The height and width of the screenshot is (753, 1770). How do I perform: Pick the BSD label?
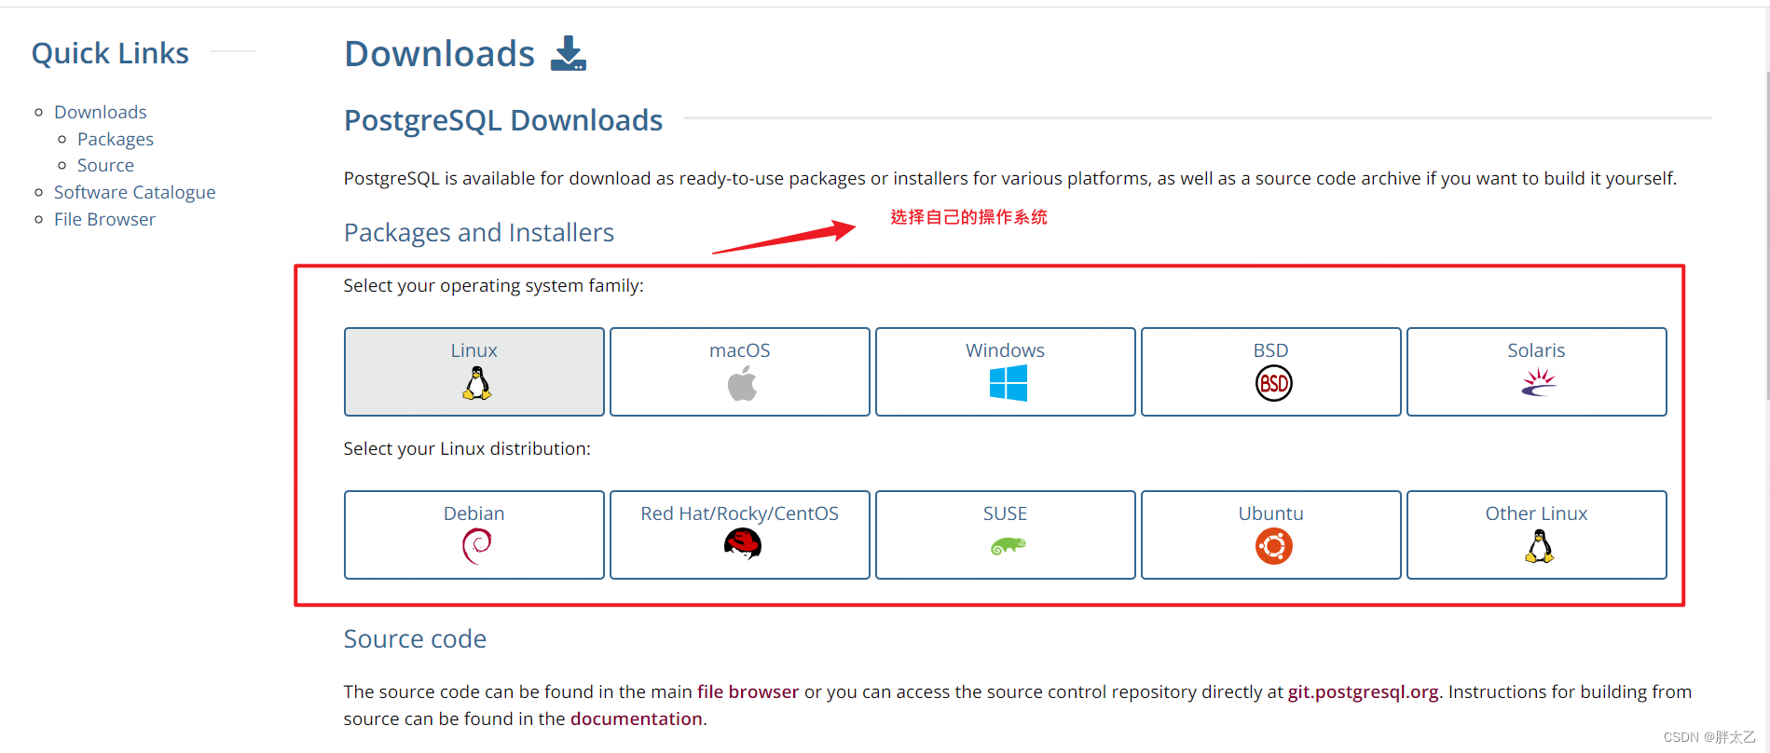1270,350
